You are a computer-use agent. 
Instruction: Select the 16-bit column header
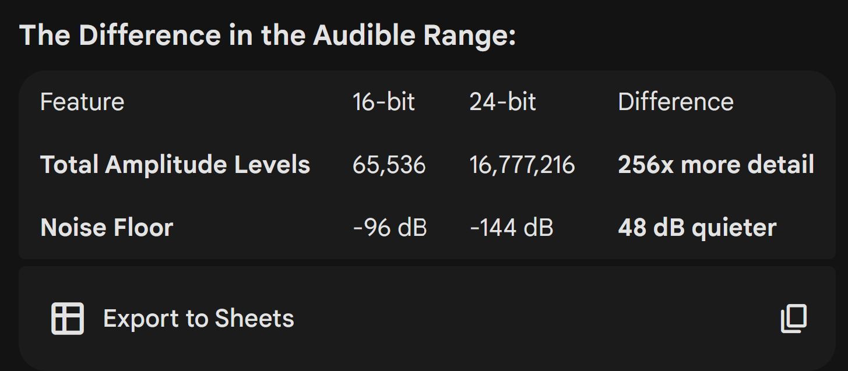(x=383, y=102)
